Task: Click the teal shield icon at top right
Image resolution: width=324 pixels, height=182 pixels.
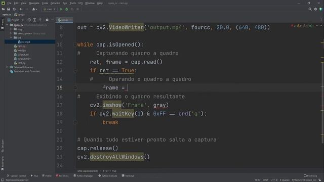Action: coord(321,9)
